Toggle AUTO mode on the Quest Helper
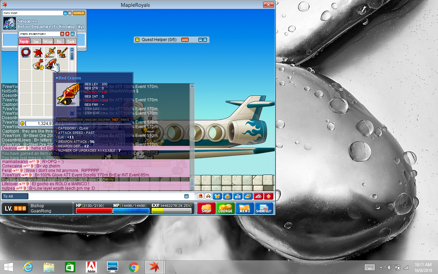Image resolution: width=438 pixels, height=274 pixels. click(185, 39)
